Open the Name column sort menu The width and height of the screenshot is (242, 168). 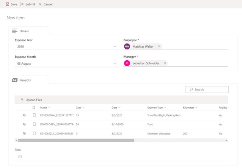49,107
